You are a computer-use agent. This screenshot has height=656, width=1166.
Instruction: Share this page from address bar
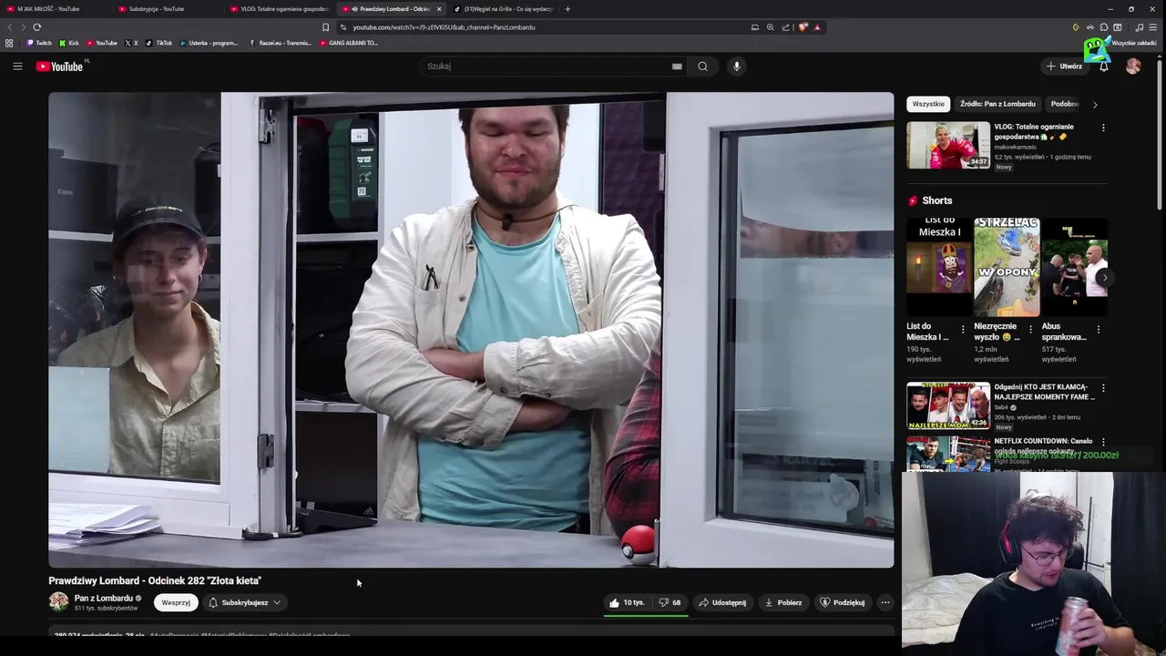(x=785, y=27)
